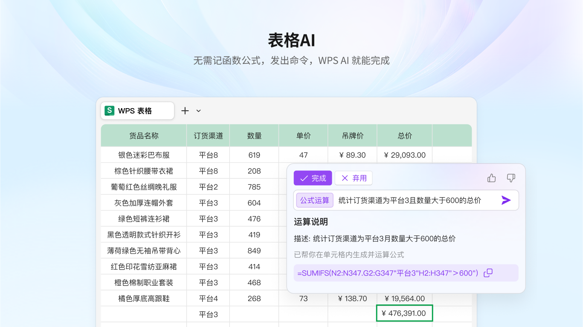The height and width of the screenshot is (327, 583).
Task: Click the 单价 column header
Action: click(x=303, y=136)
